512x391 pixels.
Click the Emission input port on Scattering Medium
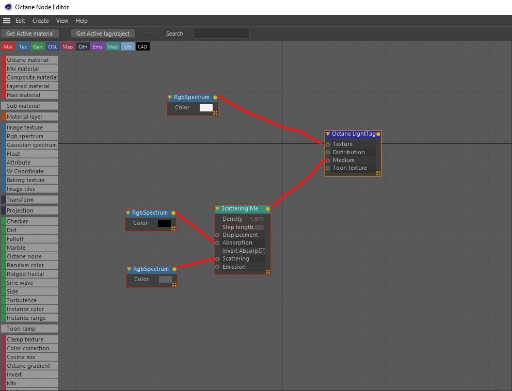(217, 267)
